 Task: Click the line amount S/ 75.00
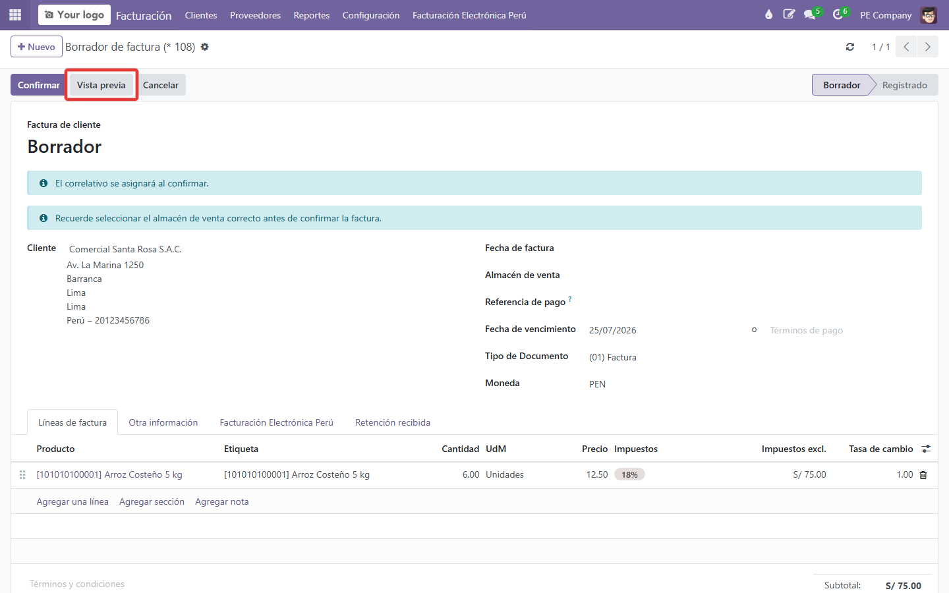(809, 474)
